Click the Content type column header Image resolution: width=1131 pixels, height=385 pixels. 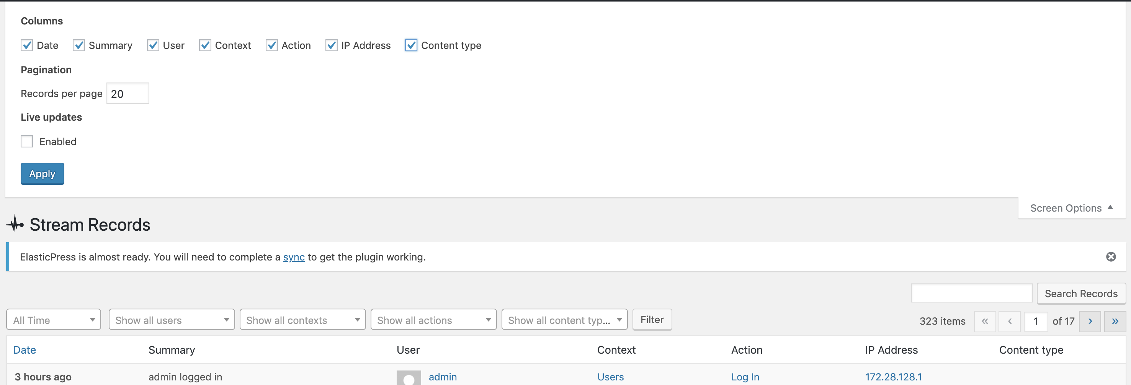click(1031, 350)
